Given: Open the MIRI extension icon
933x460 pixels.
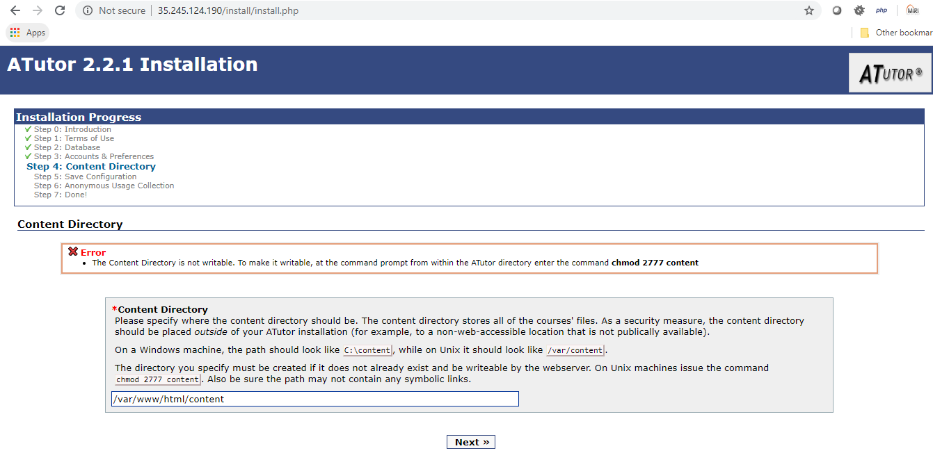Looking at the screenshot, I should 912,10.
